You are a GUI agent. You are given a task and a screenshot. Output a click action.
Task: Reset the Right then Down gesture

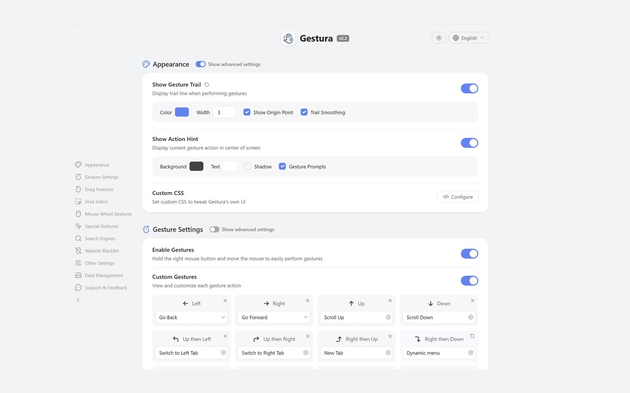point(472,336)
